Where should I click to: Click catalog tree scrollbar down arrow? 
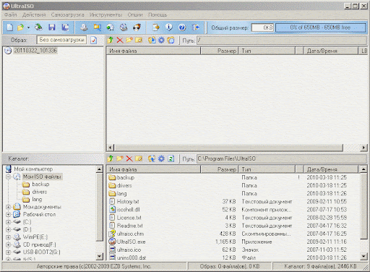coord(100,256)
